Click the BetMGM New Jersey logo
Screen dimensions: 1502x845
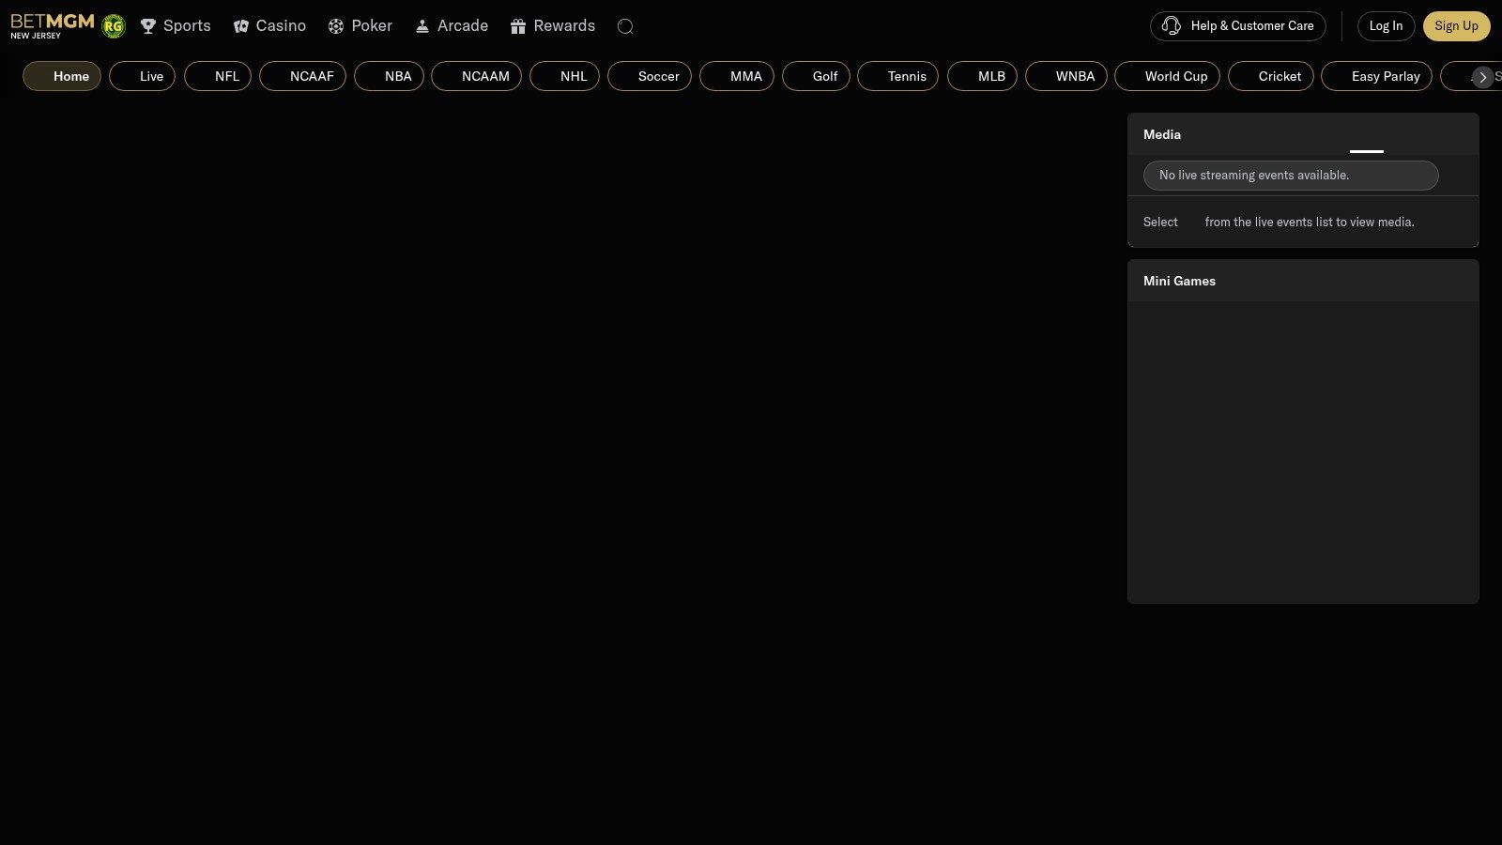pos(52,25)
